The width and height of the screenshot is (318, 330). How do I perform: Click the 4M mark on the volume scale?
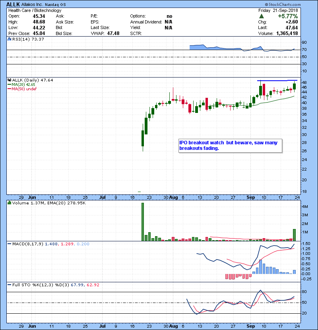305,207
